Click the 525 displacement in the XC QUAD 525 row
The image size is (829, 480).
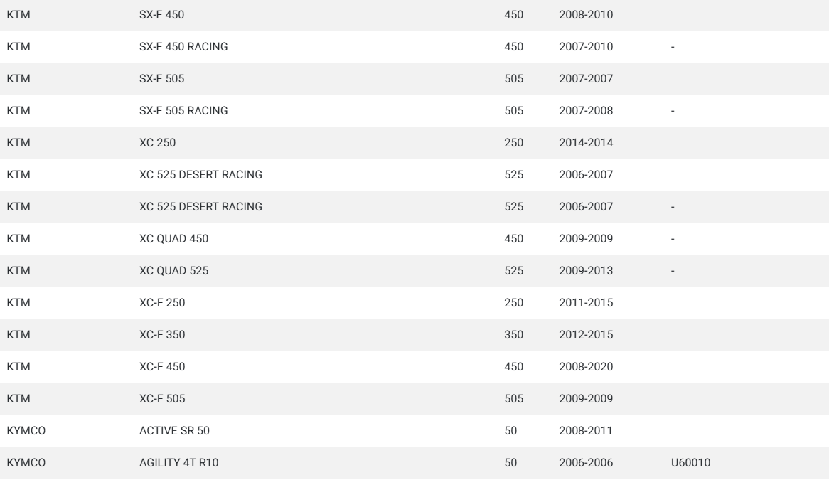click(514, 271)
